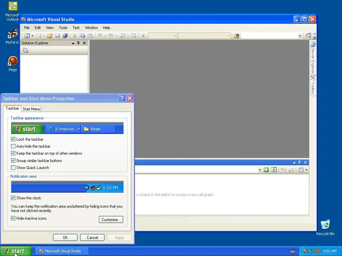Click the Copy toolbar icon
The image size is (342, 256).
pos(82,35)
